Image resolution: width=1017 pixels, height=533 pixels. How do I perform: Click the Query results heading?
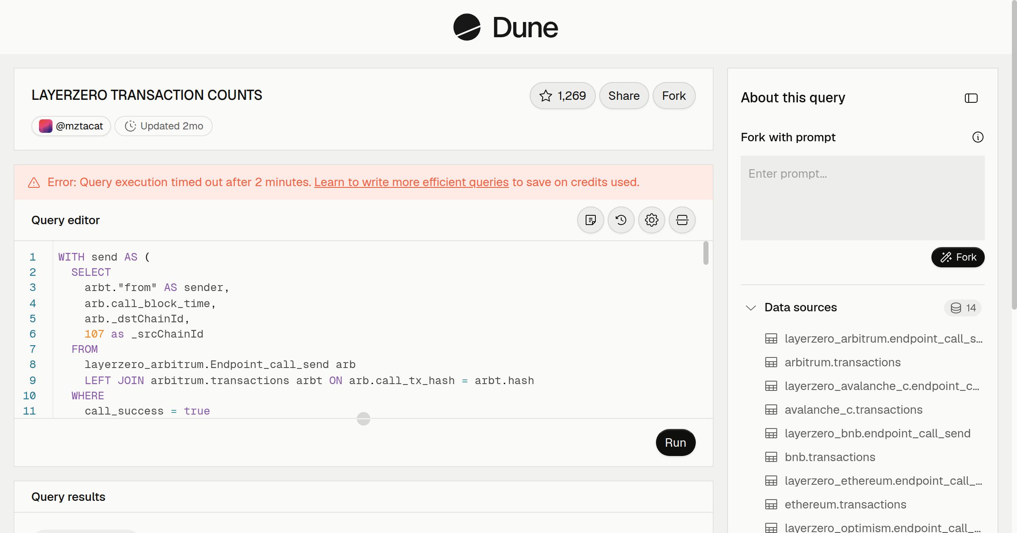[x=68, y=497]
